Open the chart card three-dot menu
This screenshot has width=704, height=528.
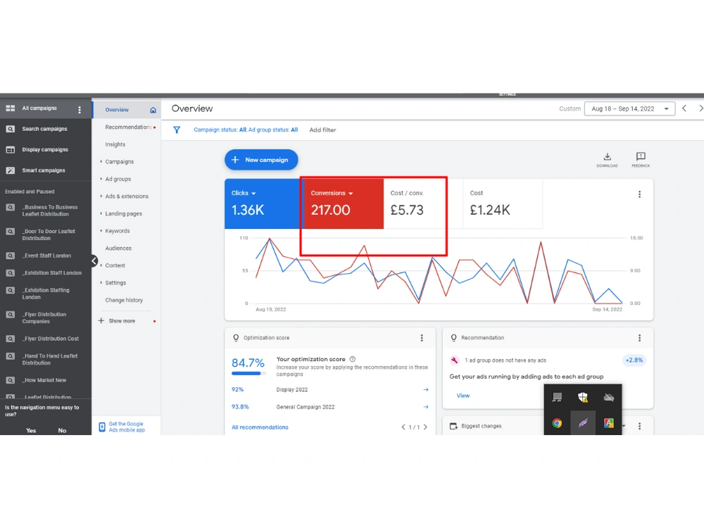[639, 194]
